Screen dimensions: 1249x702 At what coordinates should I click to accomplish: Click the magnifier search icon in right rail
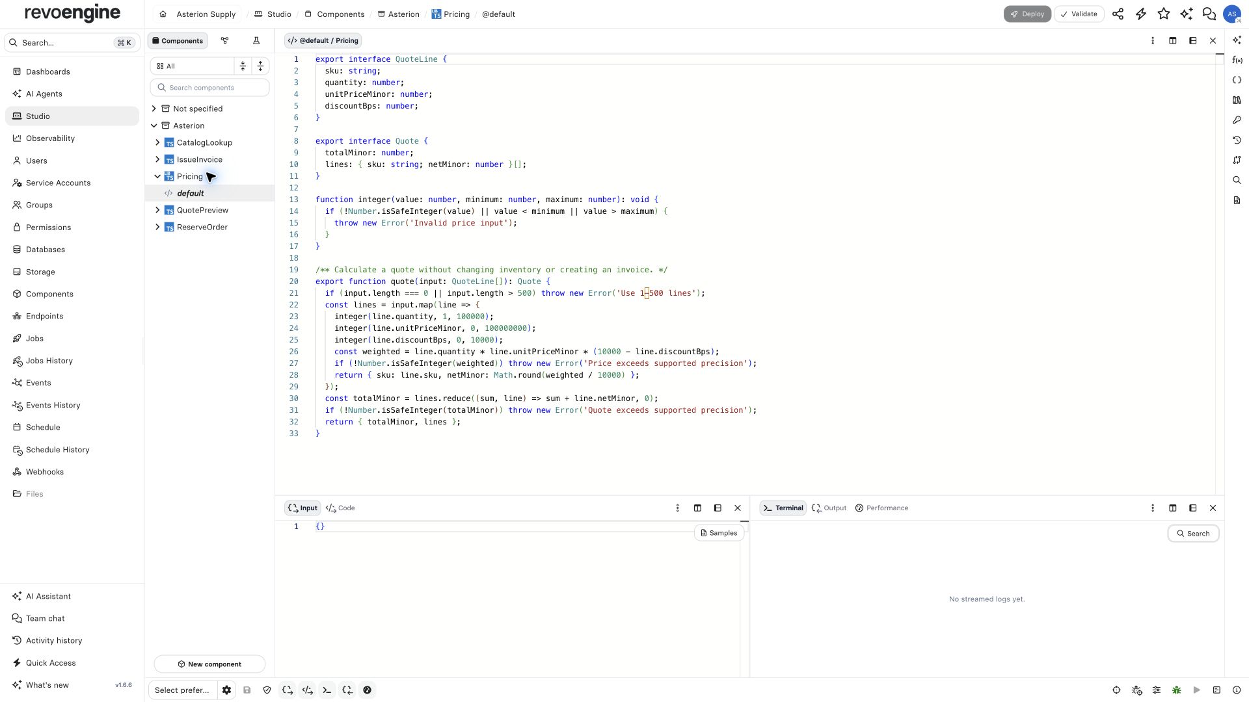click(x=1237, y=180)
